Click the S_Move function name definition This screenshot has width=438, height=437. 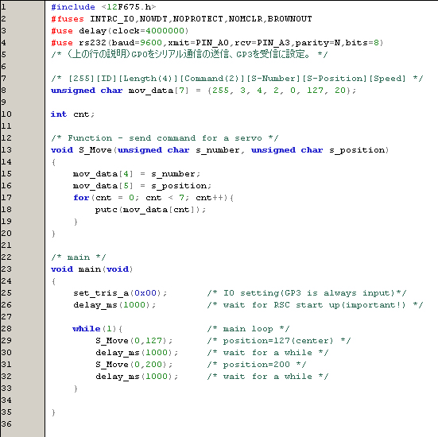point(95,150)
